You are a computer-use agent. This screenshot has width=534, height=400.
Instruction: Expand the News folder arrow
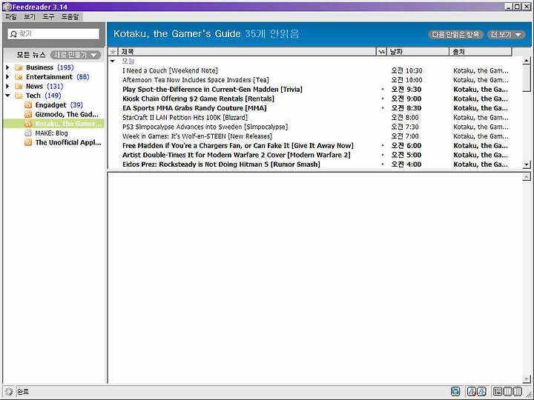pos(7,87)
